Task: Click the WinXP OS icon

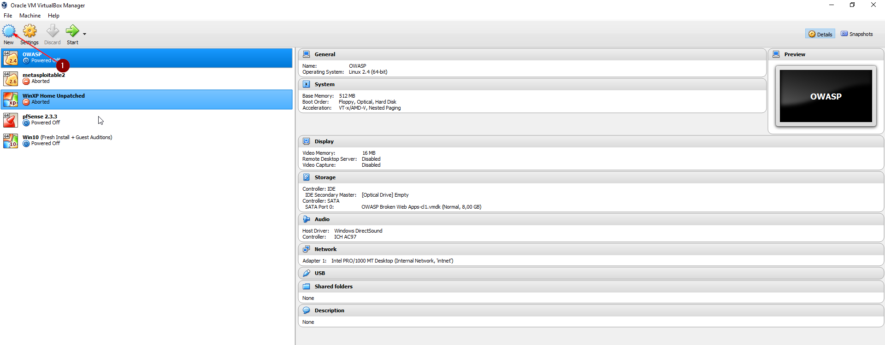Action: pos(11,99)
